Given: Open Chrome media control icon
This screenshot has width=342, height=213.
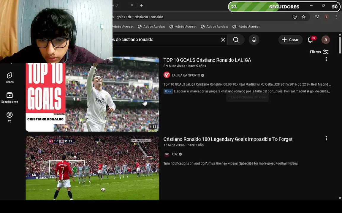Looking at the screenshot, I should [x=317, y=17].
